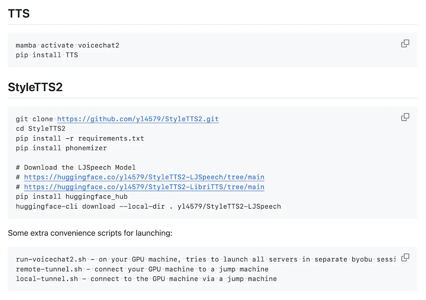
Task: Click the 'huggingface-cli download' command line
Action: 148,207
